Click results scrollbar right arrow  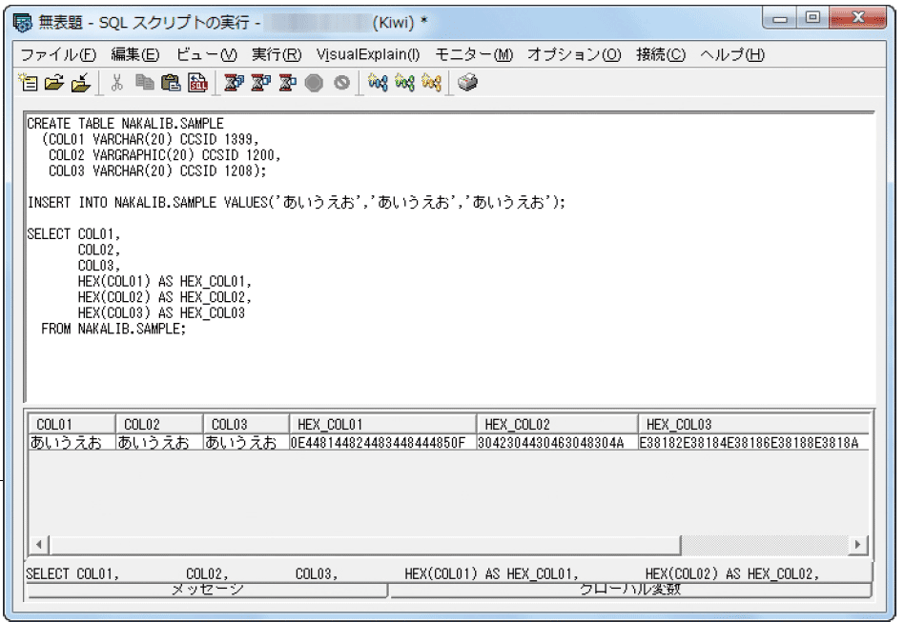858,544
